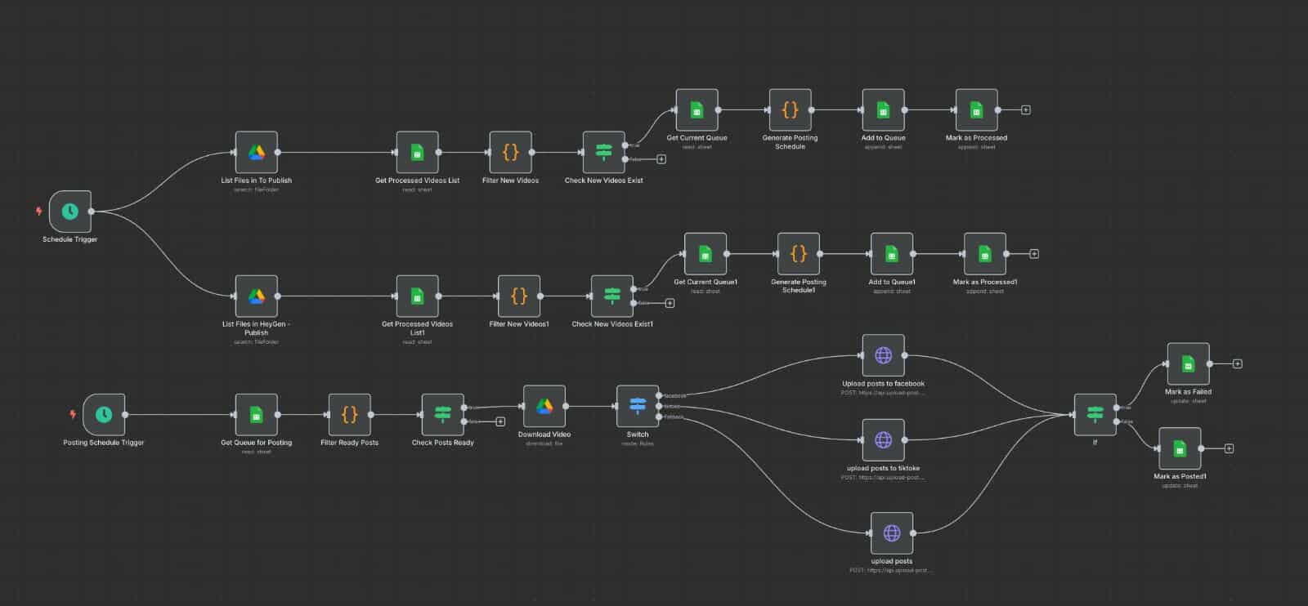Click plus connector after Mark as Failed
The height and width of the screenshot is (606, 1308).
click(x=1238, y=364)
